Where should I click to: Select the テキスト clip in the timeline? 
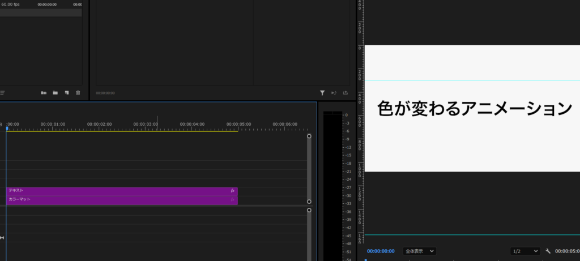pos(113,191)
